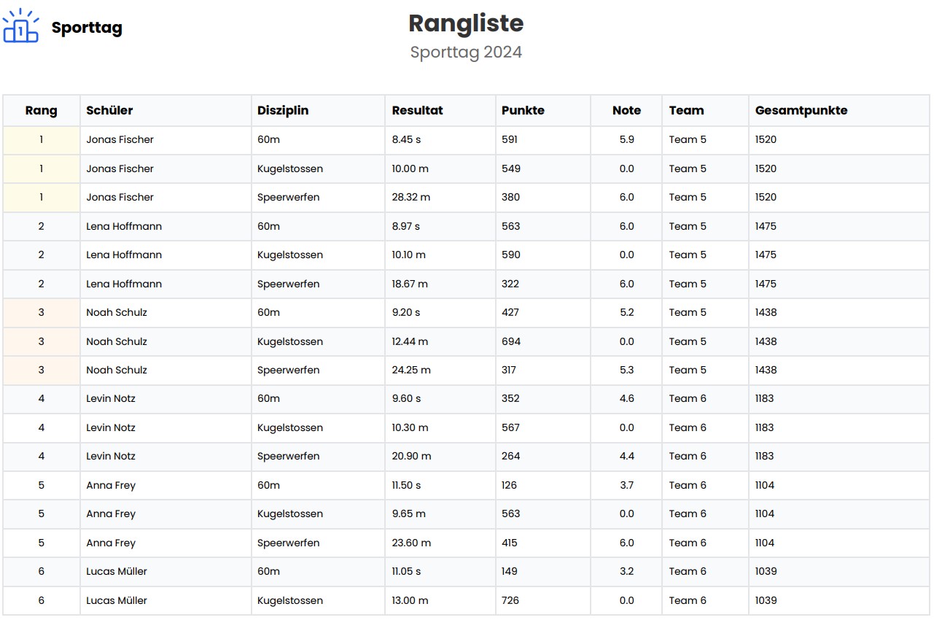
Task: Select Lucas Müller's 726 points cell
Action: [510, 600]
